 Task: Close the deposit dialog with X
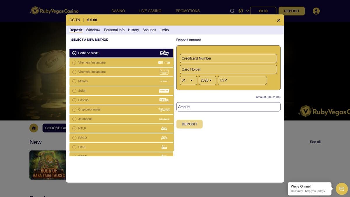coord(279,20)
